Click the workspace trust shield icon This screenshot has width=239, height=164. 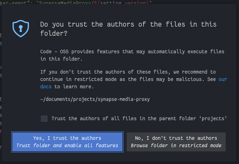tap(21, 28)
